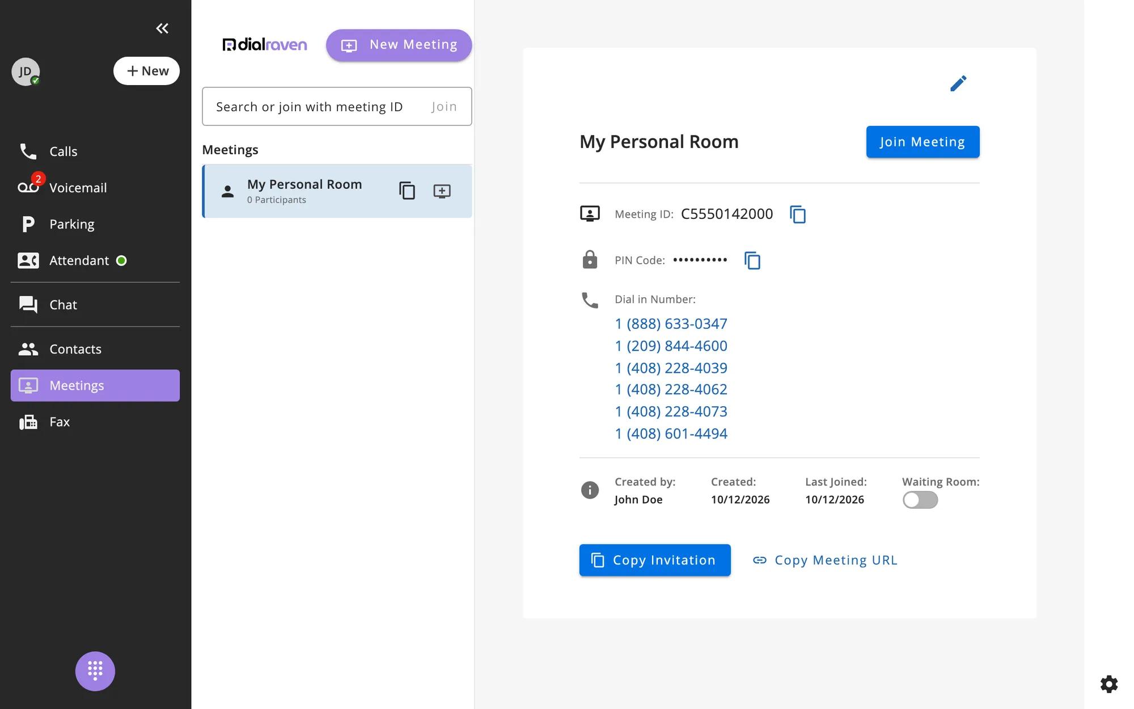This screenshot has width=1134, height=709.
Task: Open the Contacts section
Action: (95, 349)
